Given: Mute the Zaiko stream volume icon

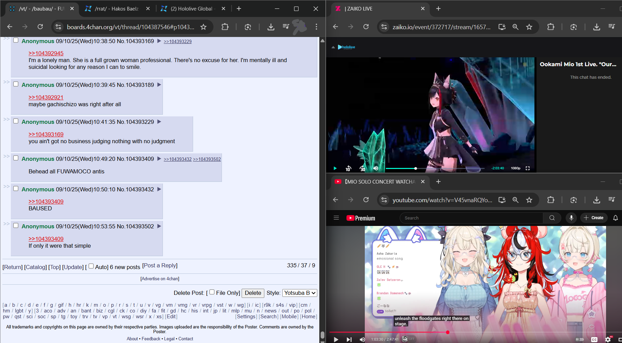Looking at the screenshot, I should click(x=376, y=168).
